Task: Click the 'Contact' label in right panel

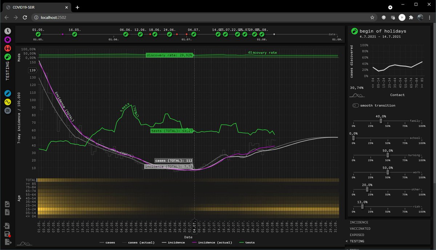Action: [x=397, y=95]
